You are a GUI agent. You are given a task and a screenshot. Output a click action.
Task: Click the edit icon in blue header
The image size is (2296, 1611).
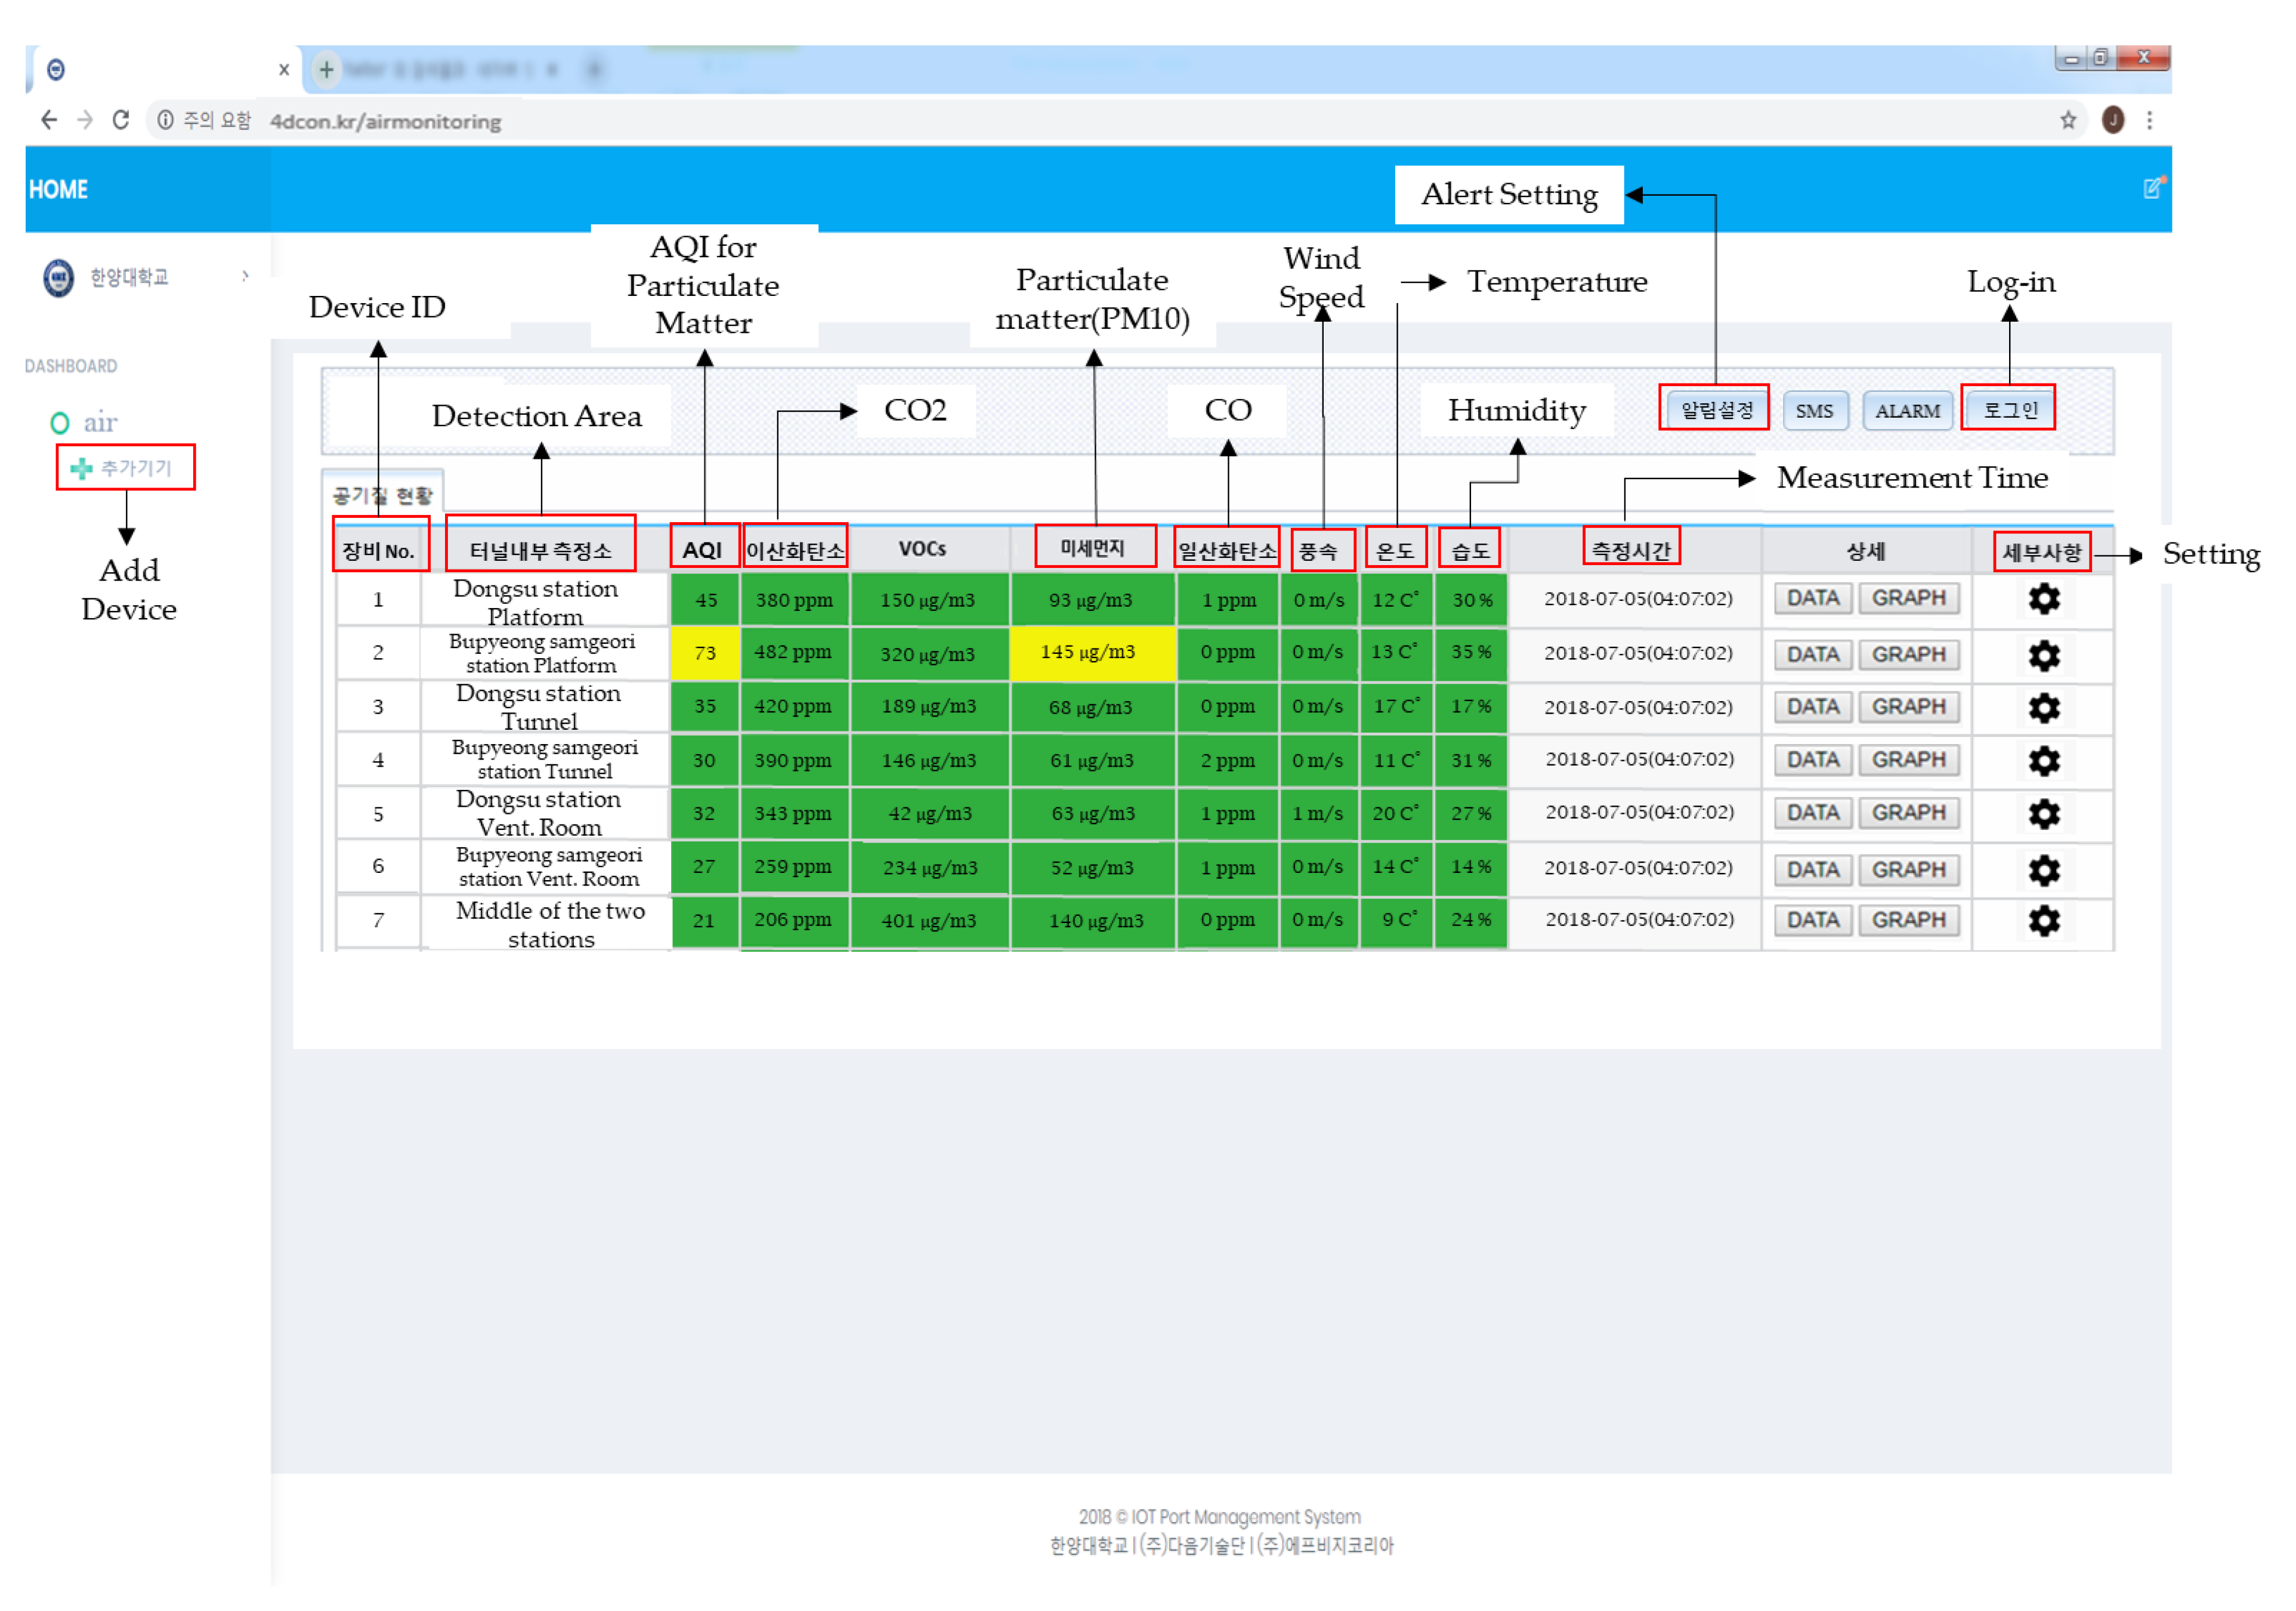pyautogui.click(x=2152, y=188)
